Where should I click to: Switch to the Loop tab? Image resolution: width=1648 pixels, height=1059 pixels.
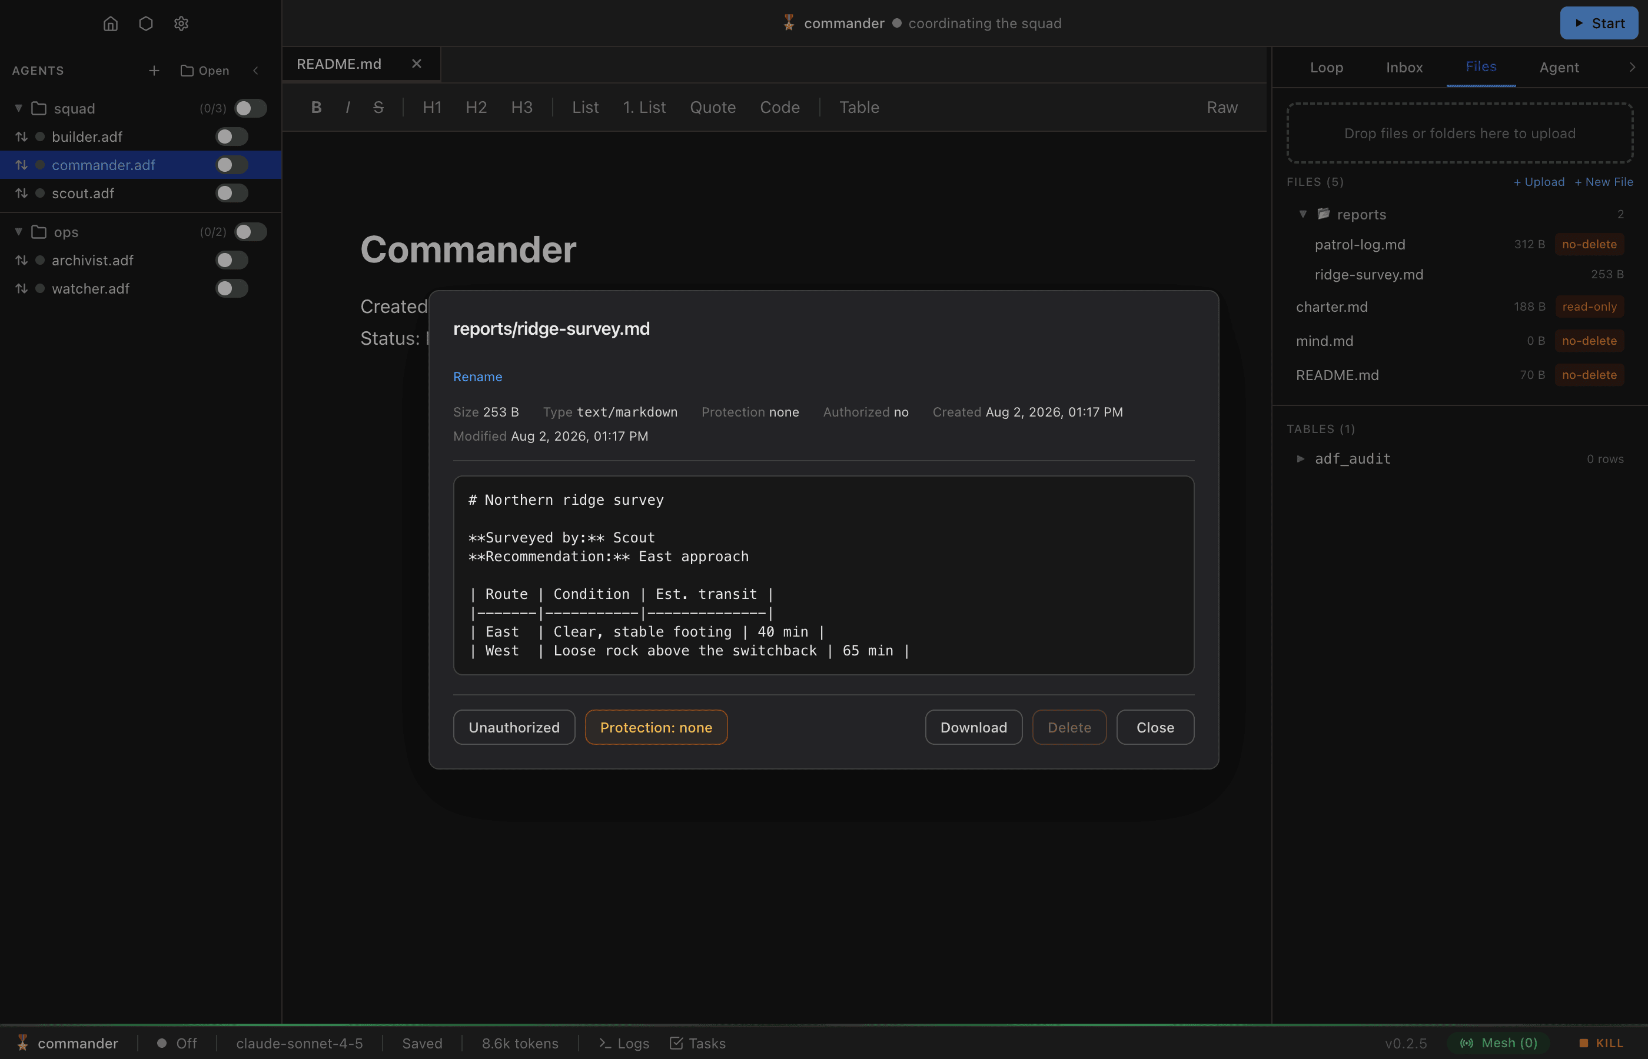click(x=1326, y=66)
